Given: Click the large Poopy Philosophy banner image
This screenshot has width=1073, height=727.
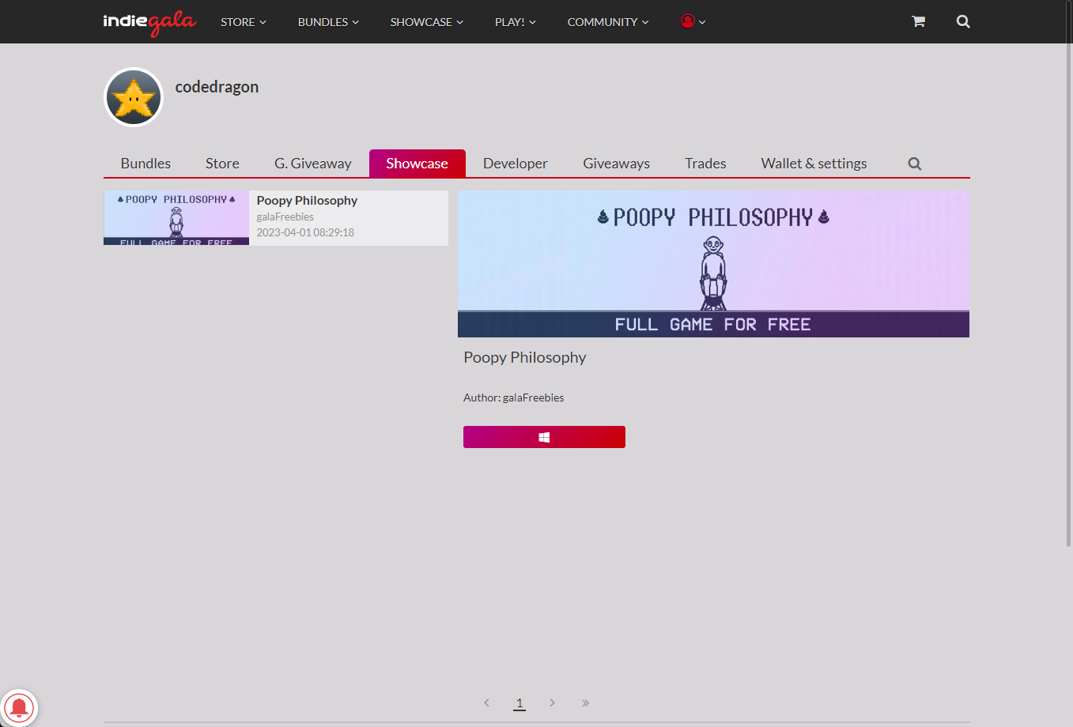Looking at the screenshot, I should tap(713, 264).
